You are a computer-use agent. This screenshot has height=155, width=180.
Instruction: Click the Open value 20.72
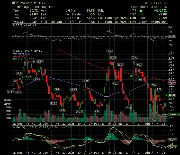(x=34, y=11)
